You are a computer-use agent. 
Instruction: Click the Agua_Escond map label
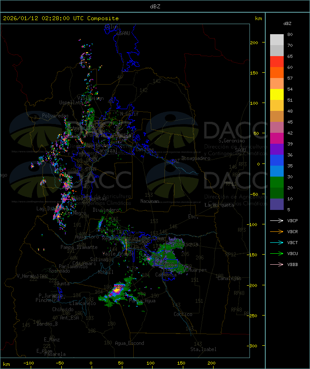coord(129,343)
